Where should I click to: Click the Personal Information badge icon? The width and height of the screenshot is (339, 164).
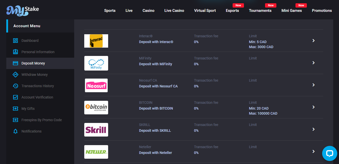pos(15,52)
